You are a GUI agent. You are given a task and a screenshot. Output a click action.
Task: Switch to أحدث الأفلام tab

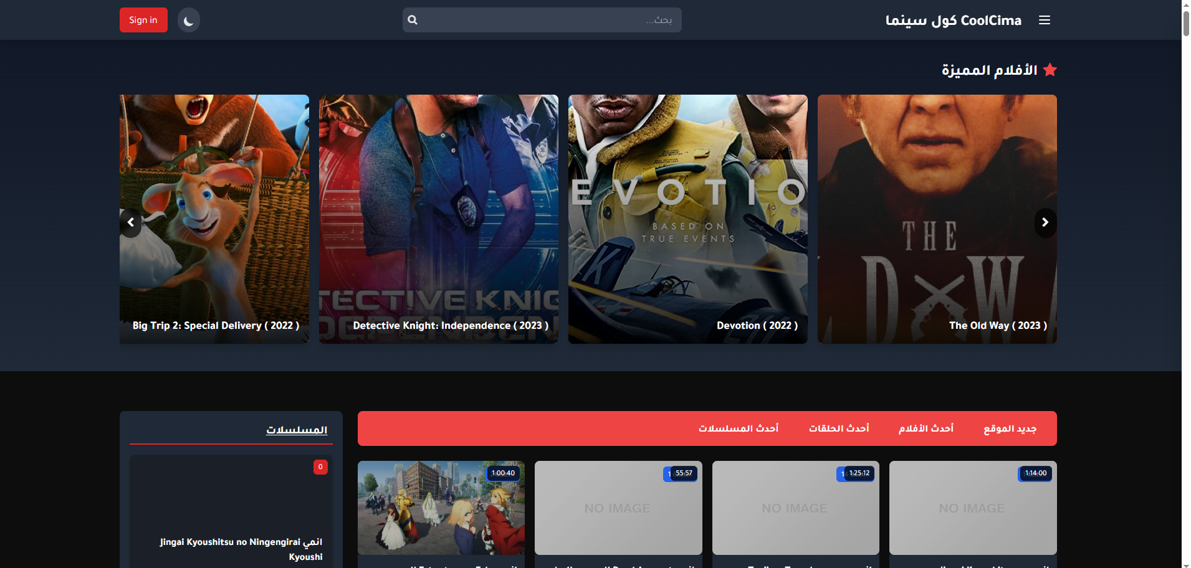click(x=926, y=428)
